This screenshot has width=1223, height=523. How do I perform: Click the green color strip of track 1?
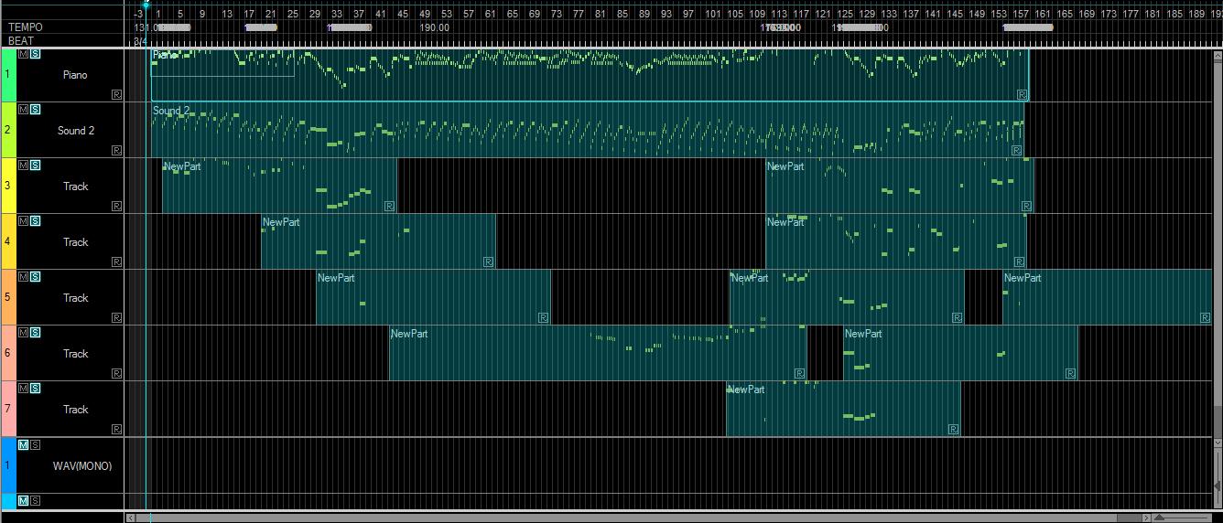(8, 75)
